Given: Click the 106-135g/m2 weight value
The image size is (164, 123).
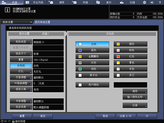Looking at the screenshot, I should [x=48, y=60].
